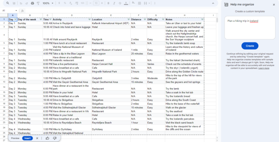Open the merge cells dropdown arrow
The image size is (279, 142).
click(149, 3)
